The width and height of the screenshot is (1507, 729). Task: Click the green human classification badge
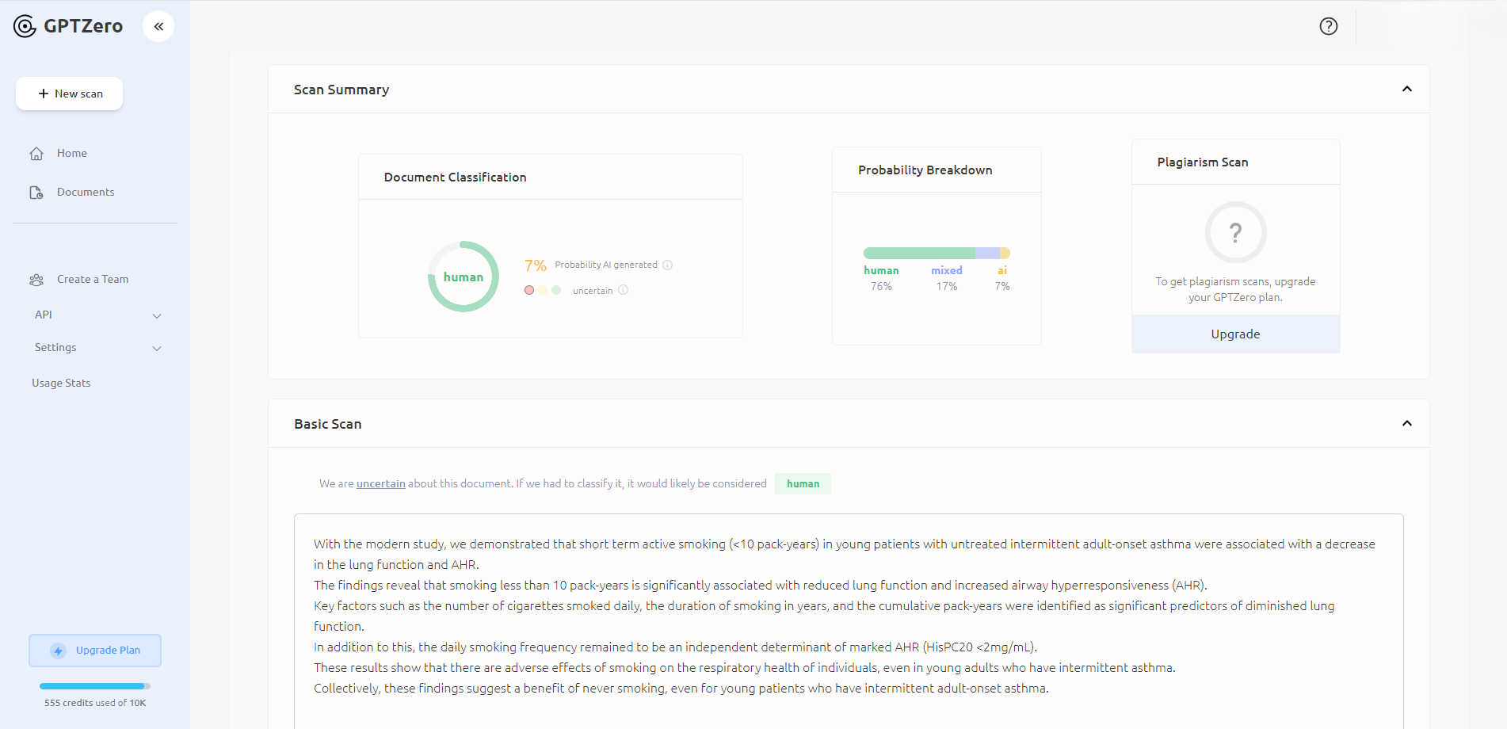click(x=803, y=483)
